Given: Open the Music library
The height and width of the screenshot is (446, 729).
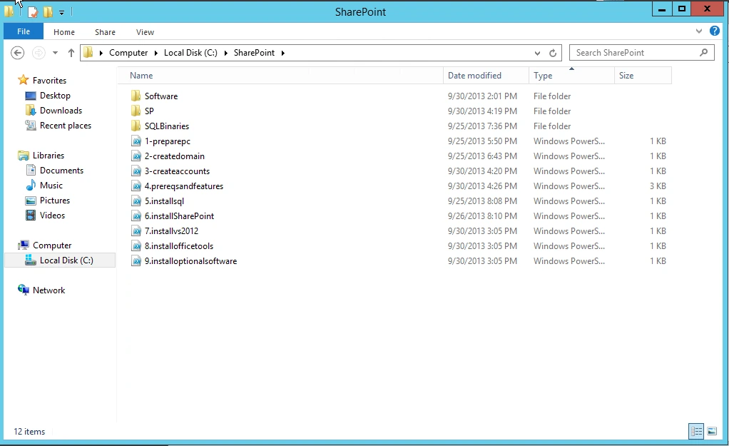Looking at the screenshot, I should [51, 185].
